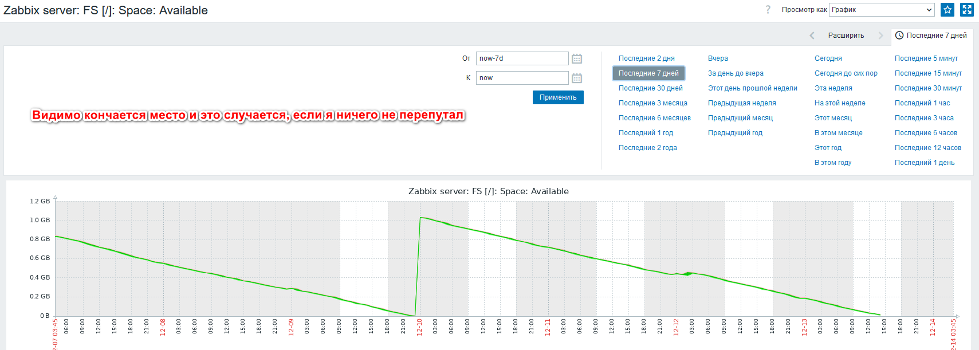This screenshot has height=350, width=979.
Task: Select Этот месяц range
Action: [833, 118]
